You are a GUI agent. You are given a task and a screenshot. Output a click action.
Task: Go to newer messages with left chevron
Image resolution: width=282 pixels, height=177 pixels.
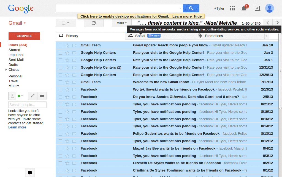pyautogui.click(x=268, y=23)
